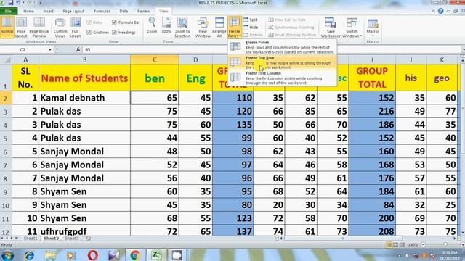Toggle the Ruler checkbox
Viewport: 465px width, 261px height.
[94, 22]
